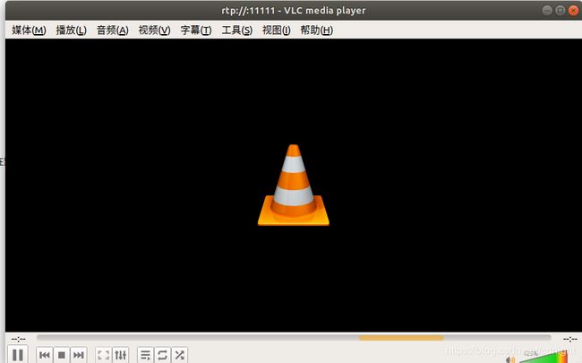
Task: Open the 工具(S) menu
Action: pyautogui.click(x=237, y=30)
